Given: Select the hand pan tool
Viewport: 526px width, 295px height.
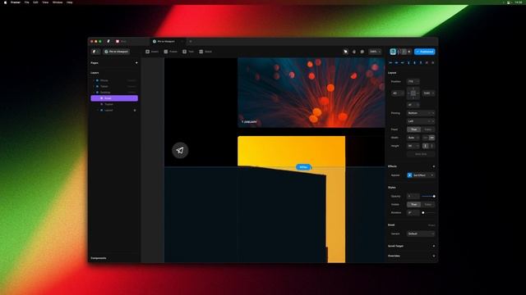Looking at the screenshot, I should click(x=354, y=52).
